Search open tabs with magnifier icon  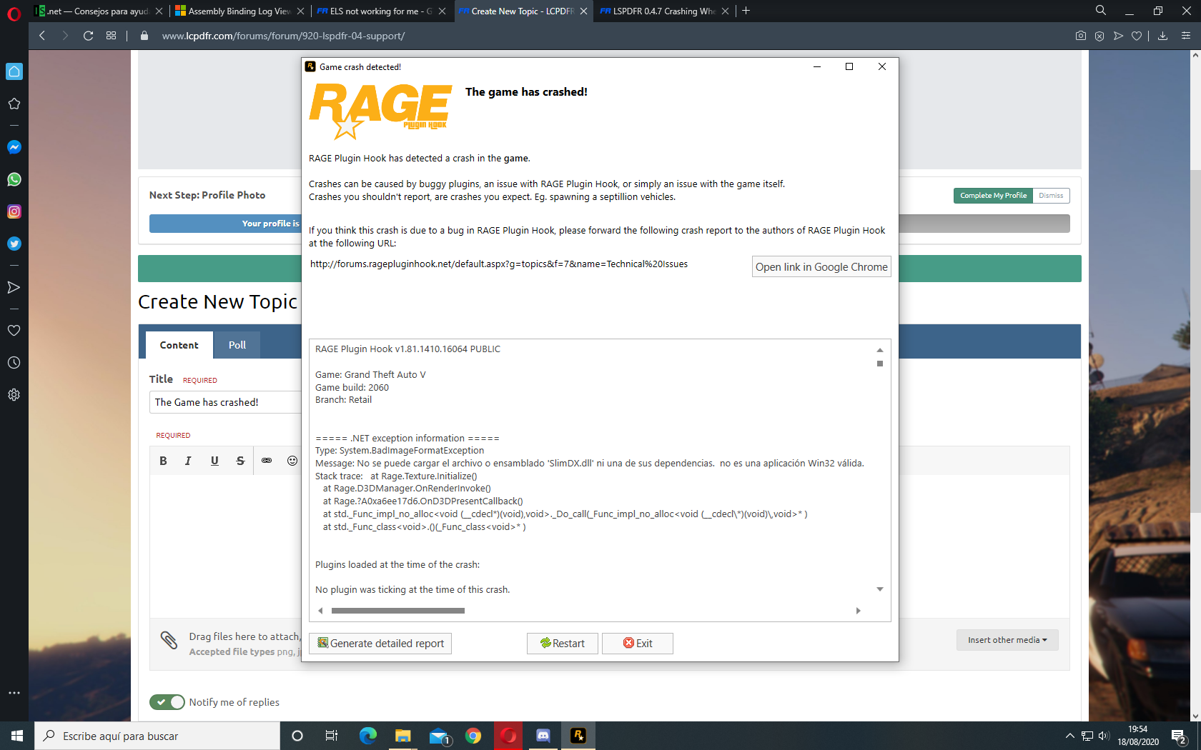point(1101,11)
